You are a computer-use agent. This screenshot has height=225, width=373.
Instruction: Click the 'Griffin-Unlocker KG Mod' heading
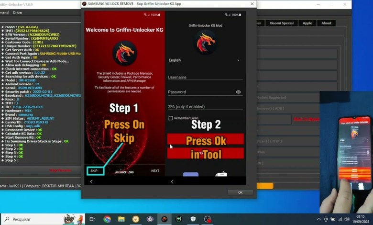206,25
